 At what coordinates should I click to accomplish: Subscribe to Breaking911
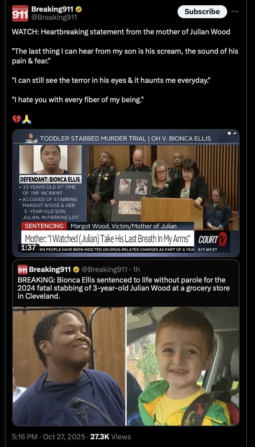point(202,12)
